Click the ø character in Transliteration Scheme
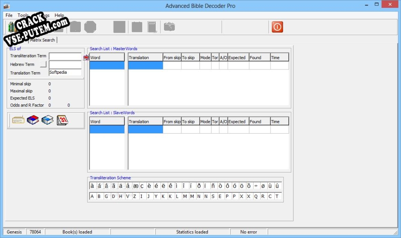401x238 pixels. pyautogui.click(x=263, y=186)
